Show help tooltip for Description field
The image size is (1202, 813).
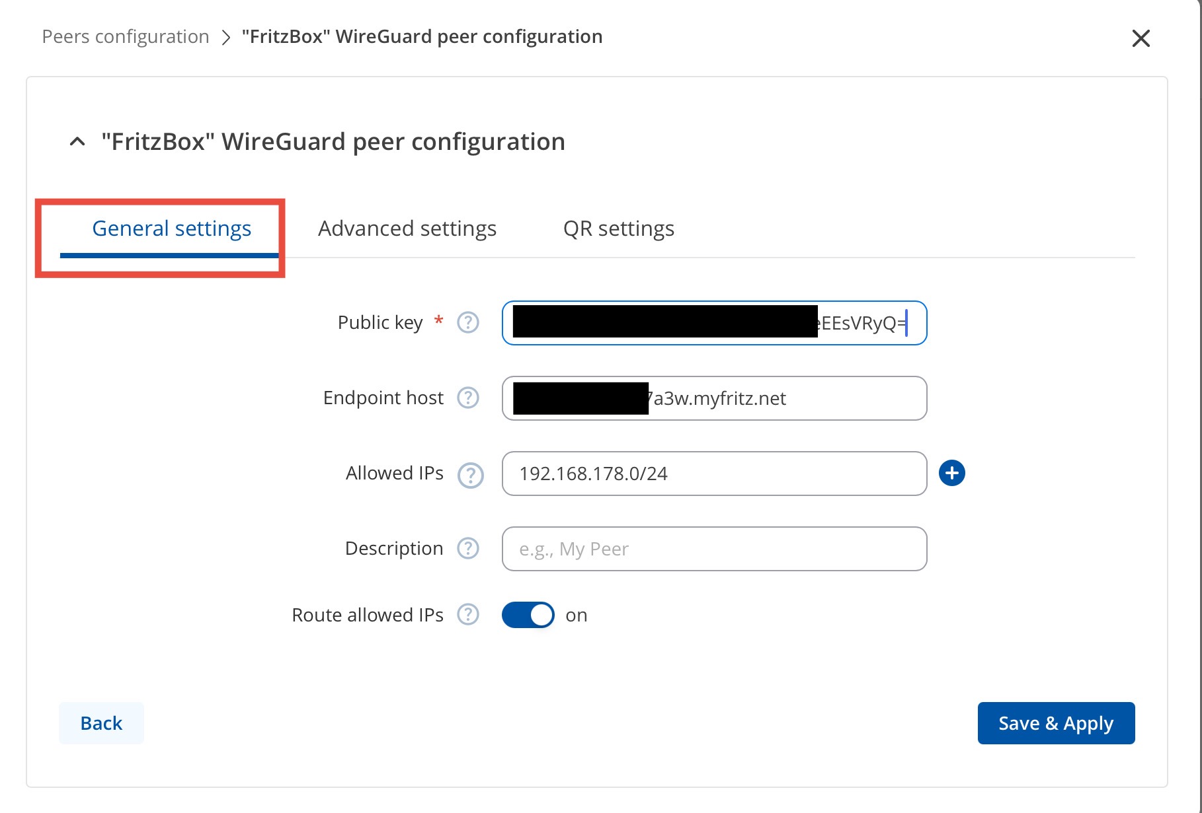[x=468, y=548]
